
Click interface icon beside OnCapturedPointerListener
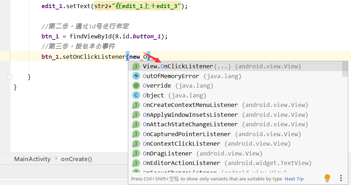(x=136, y=134)
